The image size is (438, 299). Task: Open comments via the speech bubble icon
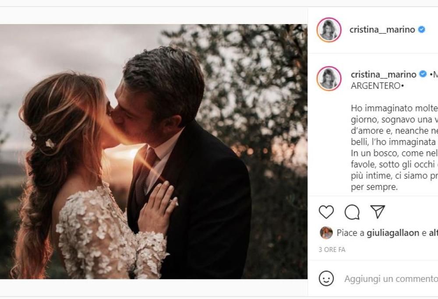352,212
